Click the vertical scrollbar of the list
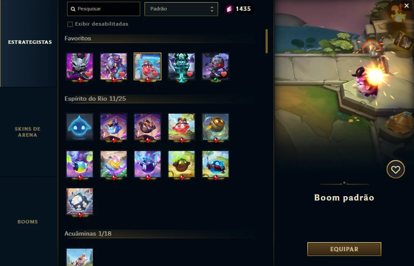This screenshot has width=414, height=266. [267, 41]
